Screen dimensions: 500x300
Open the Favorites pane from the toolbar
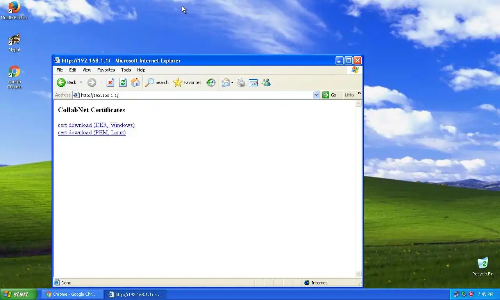click(187, 82)
